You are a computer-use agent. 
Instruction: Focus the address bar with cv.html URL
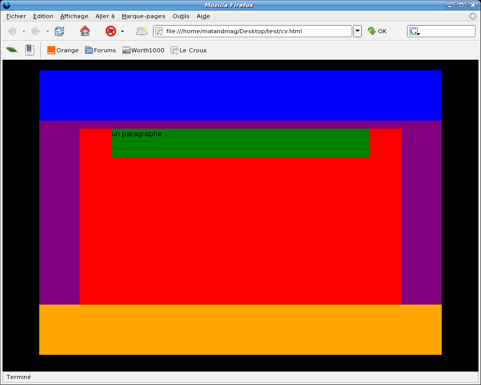(253, 31)
